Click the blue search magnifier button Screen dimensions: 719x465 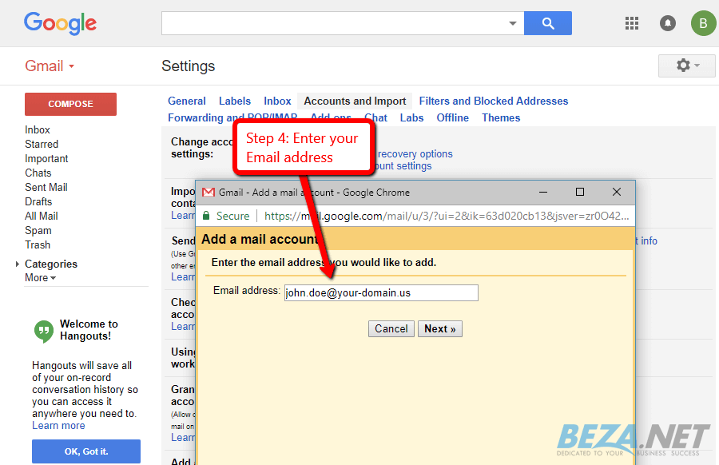547,23
